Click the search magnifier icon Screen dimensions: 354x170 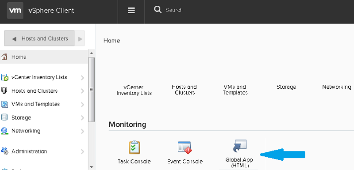tap(158, 10)
